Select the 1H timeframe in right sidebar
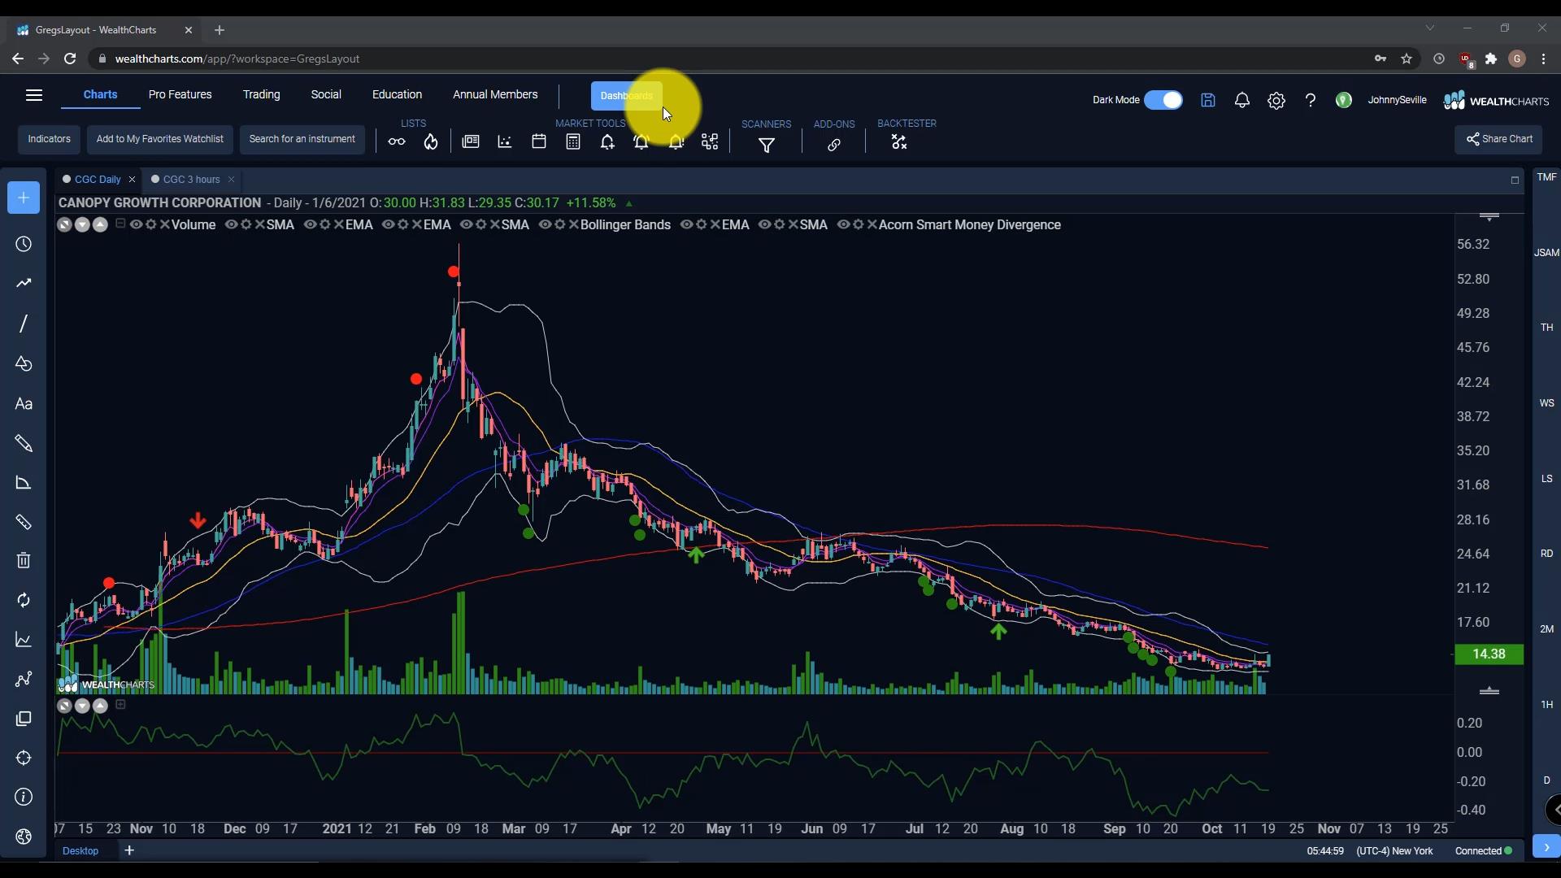1561x878 pixels. (1546, 704)
